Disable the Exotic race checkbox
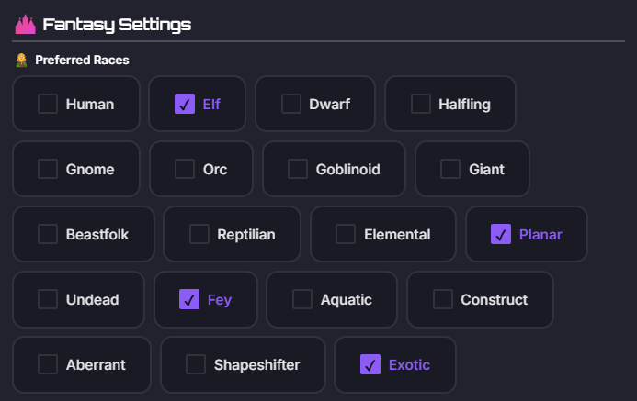Image resolution: width=637 pixels, height=401 pixels. tap(370, 364)
